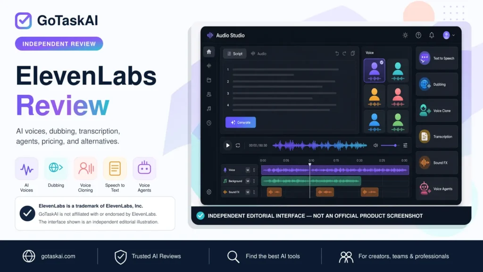Seek within the player waveform
The image size is (483, 272).
pos(320,145)
